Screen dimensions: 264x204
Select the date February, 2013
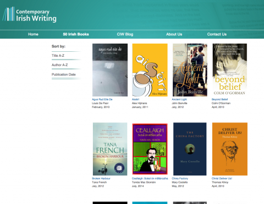click(101, 107)
